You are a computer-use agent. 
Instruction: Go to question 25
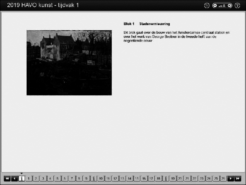(216, 178)
